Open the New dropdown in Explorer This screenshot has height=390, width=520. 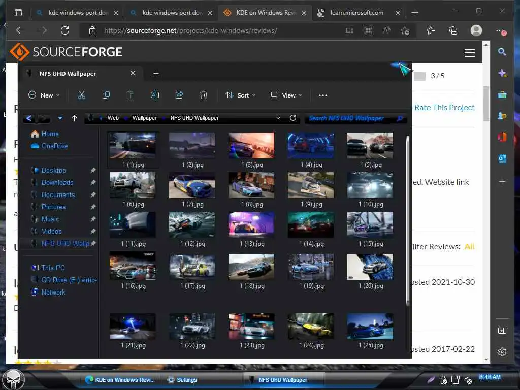point(44,95)
